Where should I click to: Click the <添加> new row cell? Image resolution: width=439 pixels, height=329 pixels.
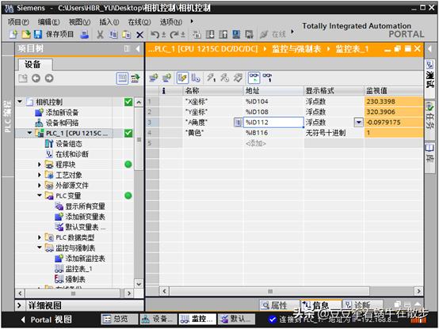point(274,143)
